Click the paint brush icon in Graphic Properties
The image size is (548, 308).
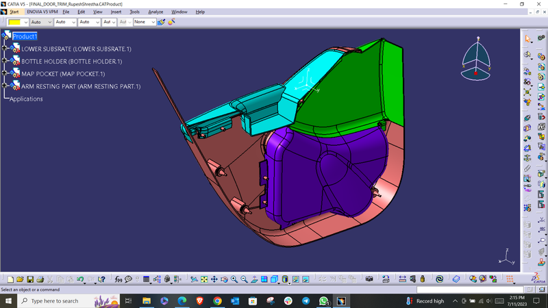pyautogui.click(x=161, y=22)
